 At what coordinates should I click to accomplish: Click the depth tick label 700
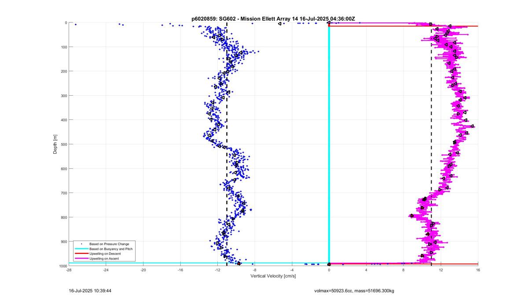[63, 193]
